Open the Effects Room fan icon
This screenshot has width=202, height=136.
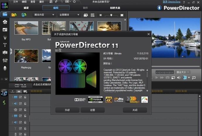[5, 22]
